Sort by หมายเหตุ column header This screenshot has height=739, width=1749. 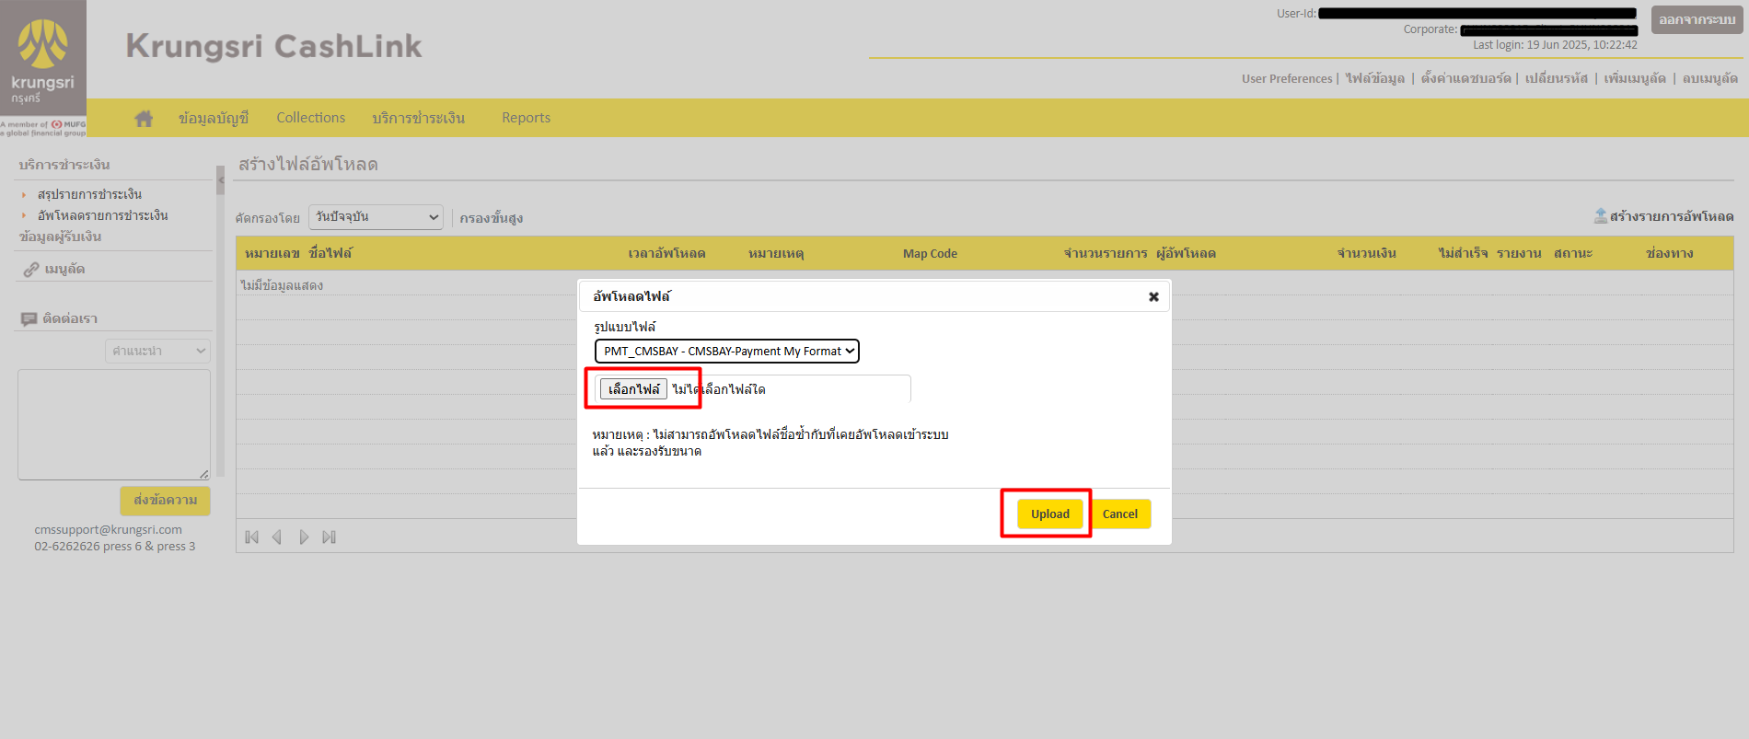coord(776,253)
